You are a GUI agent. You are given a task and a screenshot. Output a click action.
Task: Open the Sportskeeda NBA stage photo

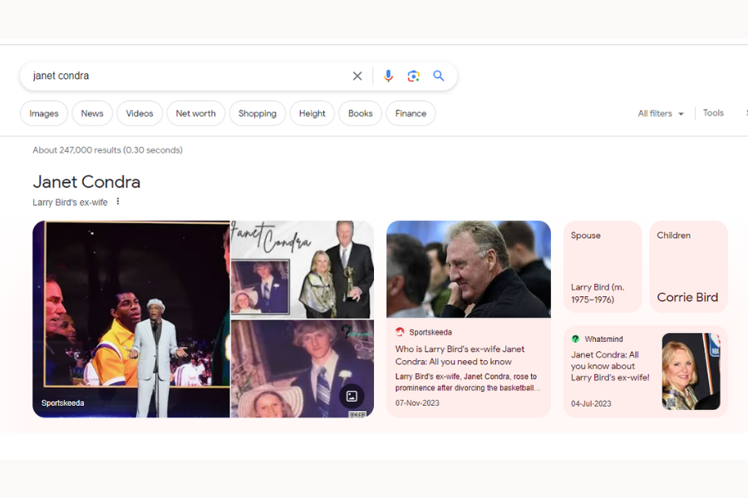click(131, 319)
